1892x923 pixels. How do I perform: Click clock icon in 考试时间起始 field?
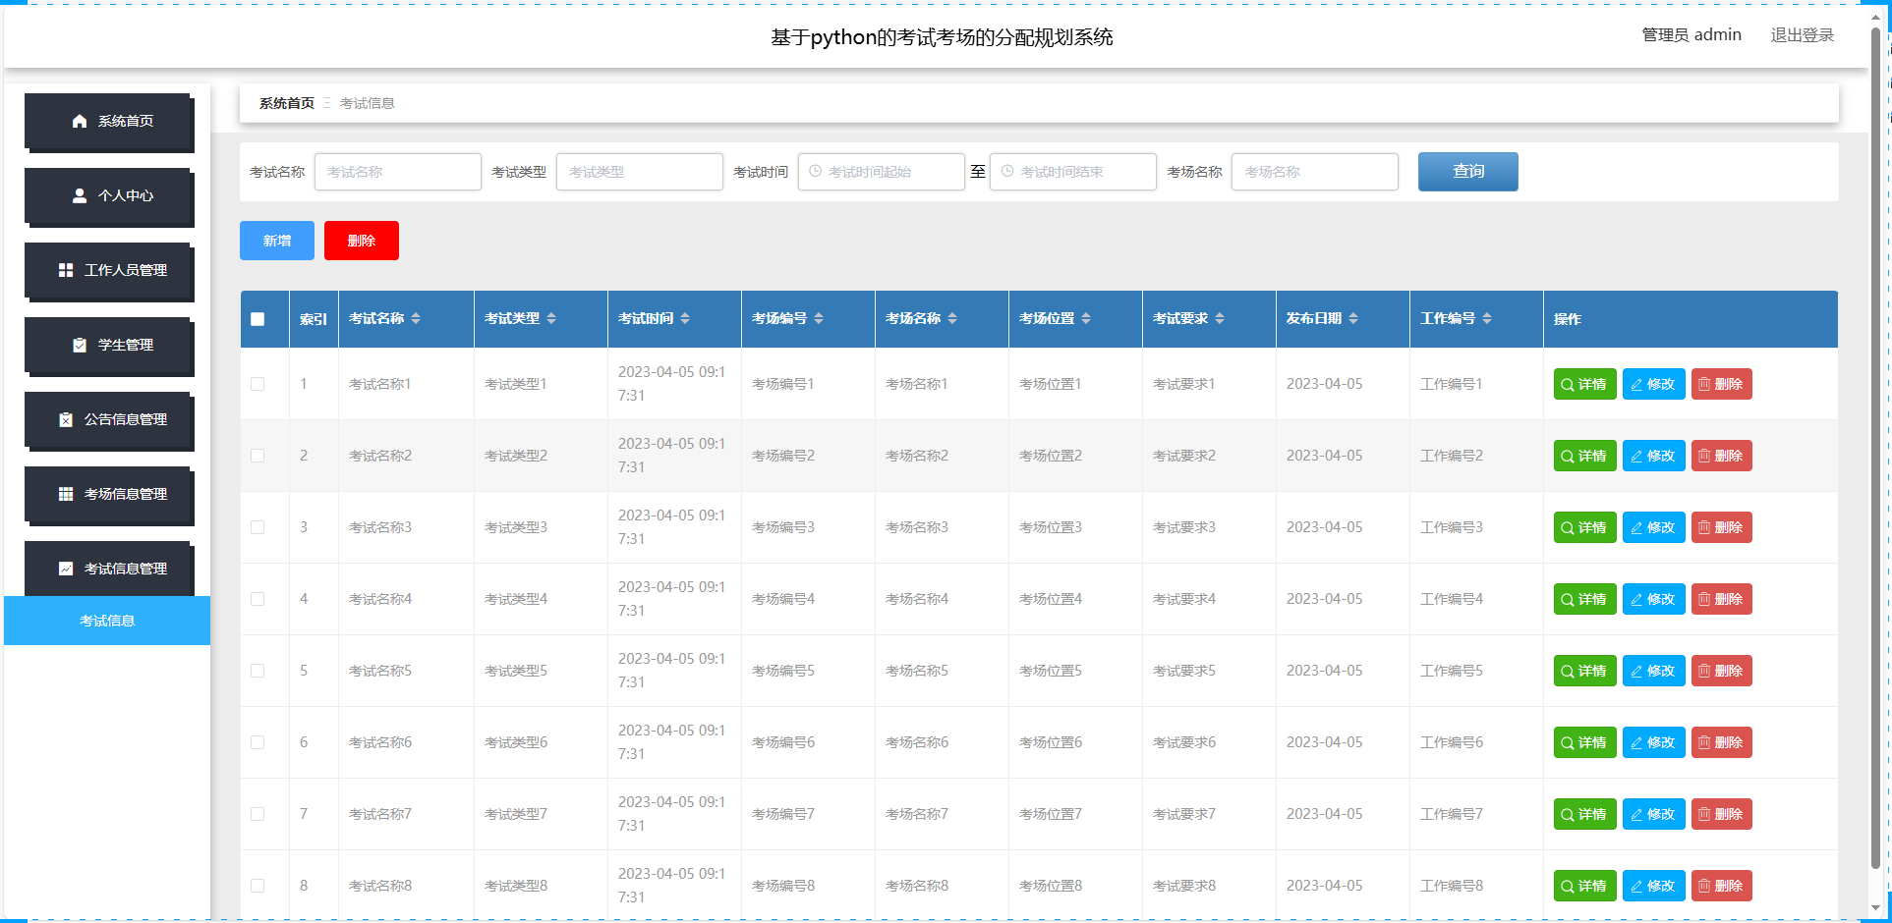(815, 172)
